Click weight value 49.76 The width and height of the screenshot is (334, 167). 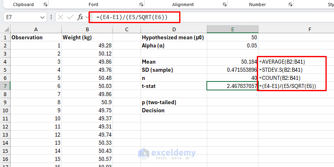(x=87, y=70)
